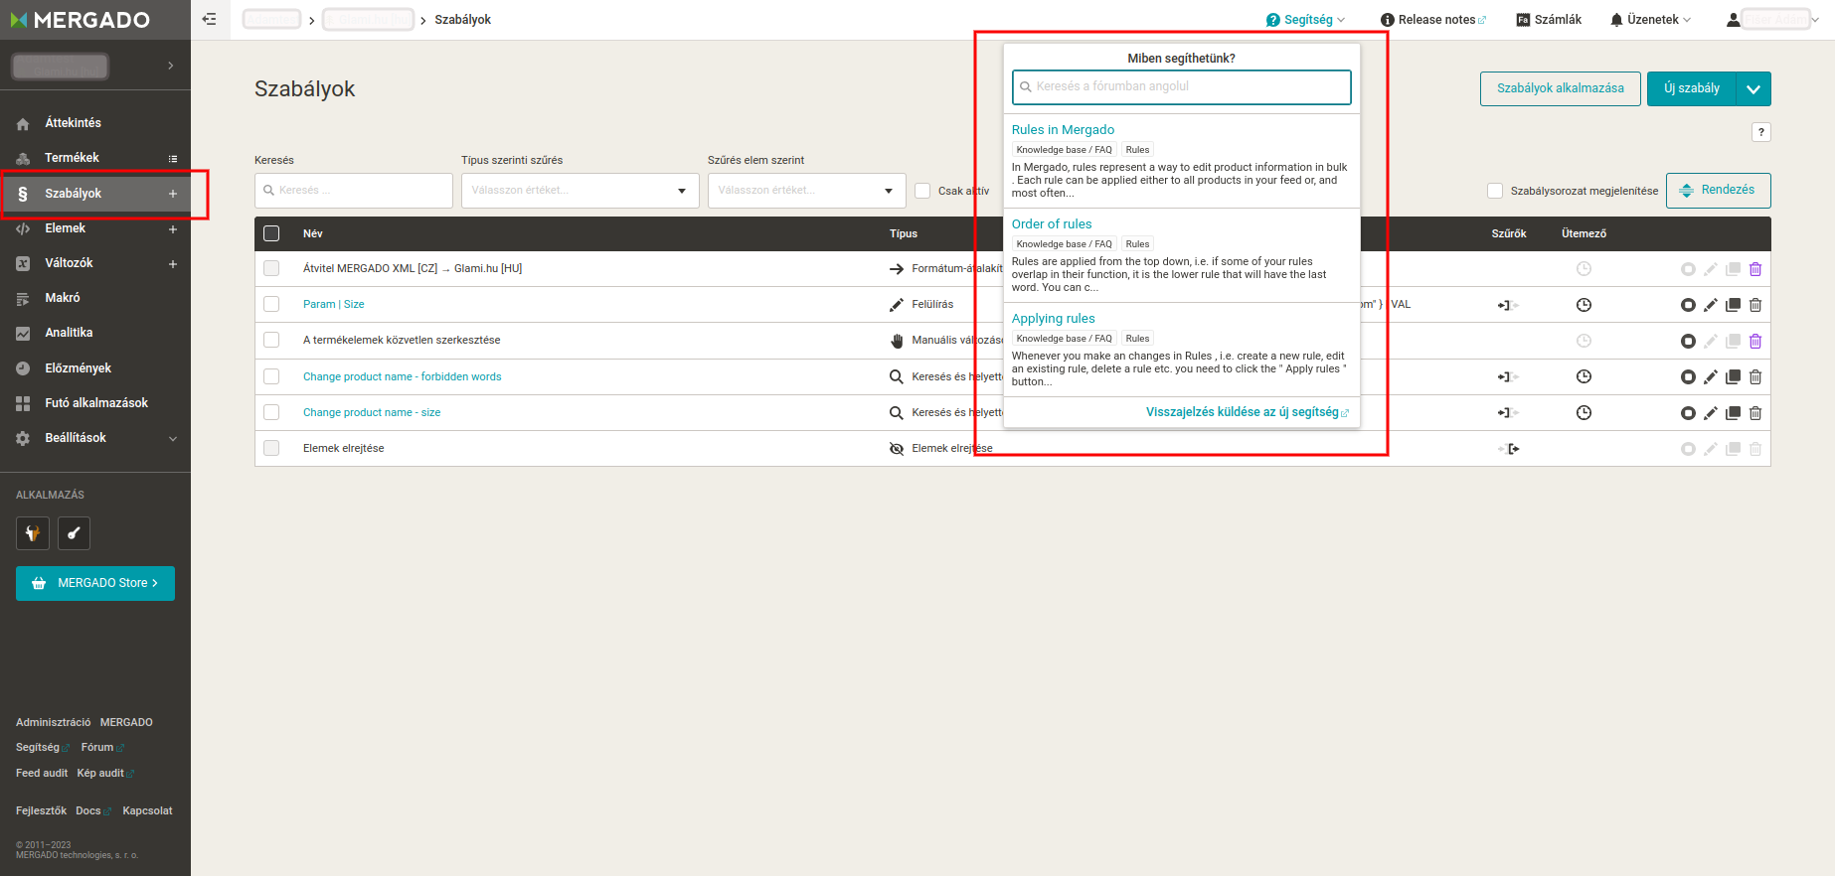Open Analitika from the sidebar menu
The image size is (1835, 876).
coord(69,333)
